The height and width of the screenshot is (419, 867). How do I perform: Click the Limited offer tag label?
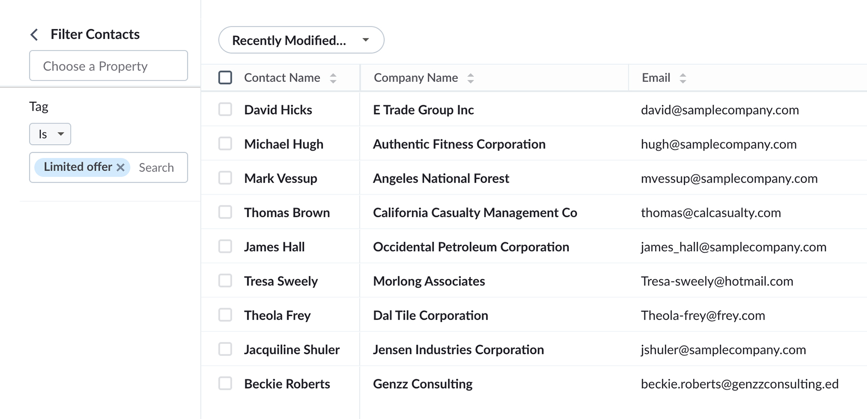(x=78, y=167)
